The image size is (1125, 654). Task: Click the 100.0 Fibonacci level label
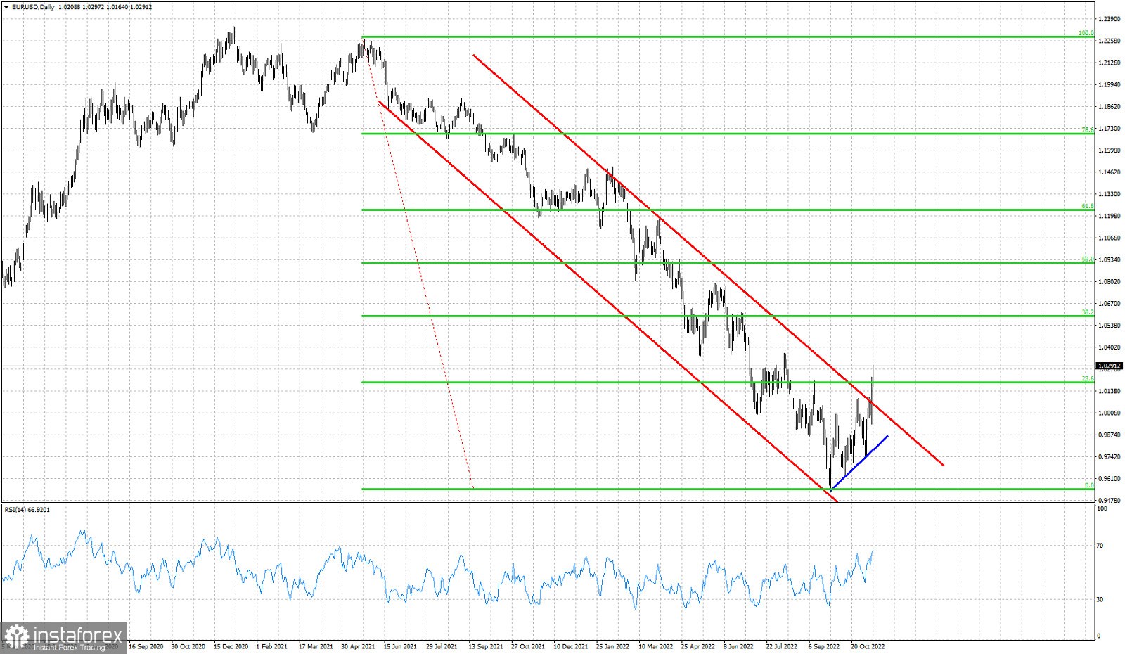coord(1086,33)
